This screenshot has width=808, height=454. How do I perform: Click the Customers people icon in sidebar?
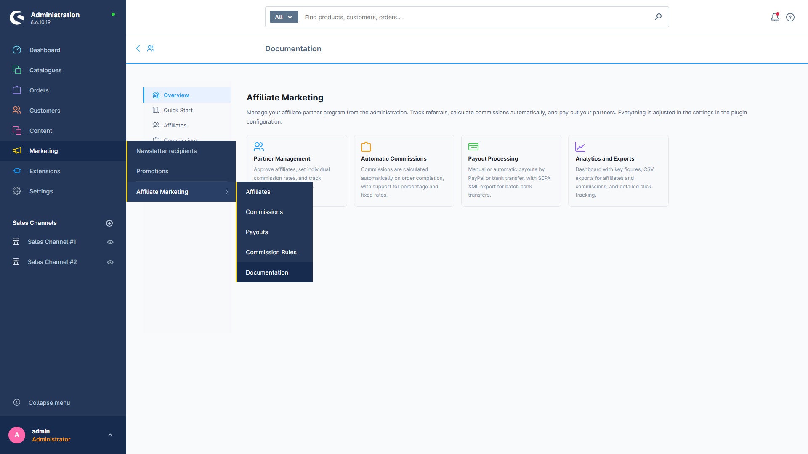pyautogui.click(x=17, y=111)
